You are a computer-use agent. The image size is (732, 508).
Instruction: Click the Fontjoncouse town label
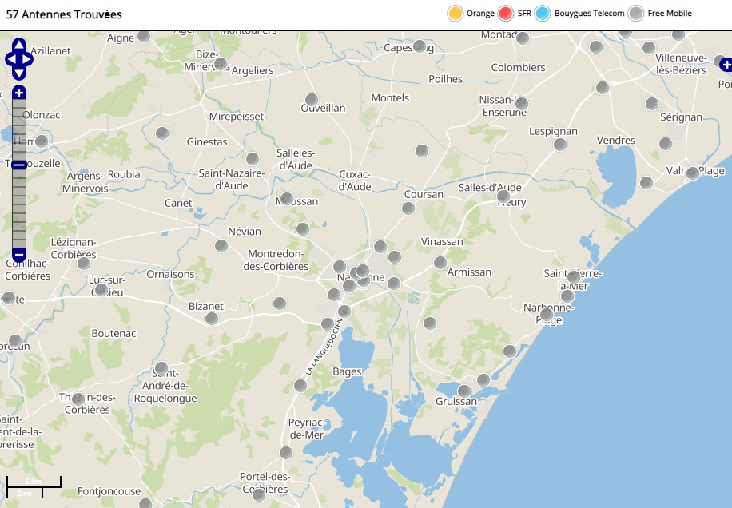[x=109, y=491]
